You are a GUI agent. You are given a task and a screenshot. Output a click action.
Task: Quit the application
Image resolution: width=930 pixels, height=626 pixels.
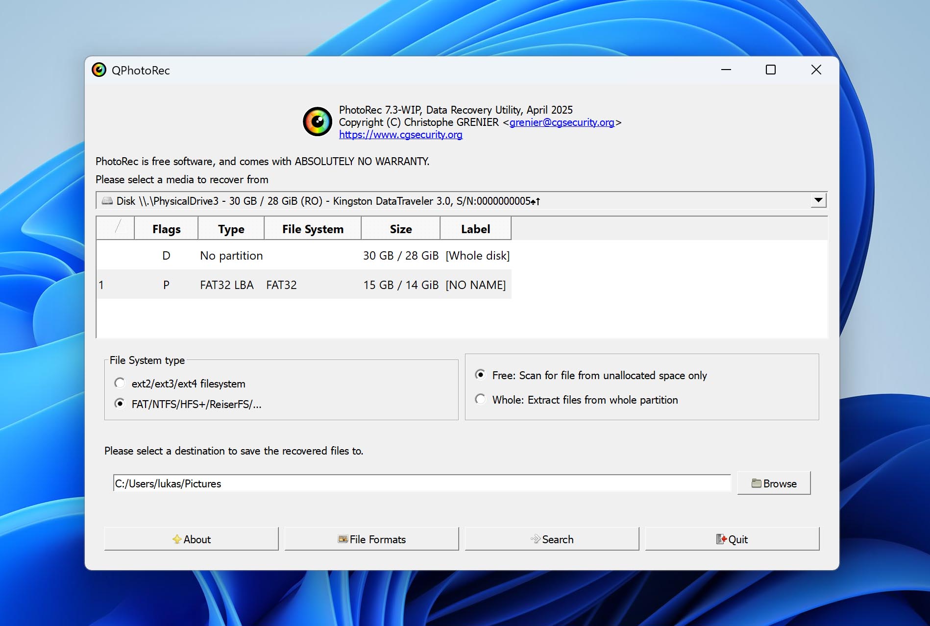732,539
